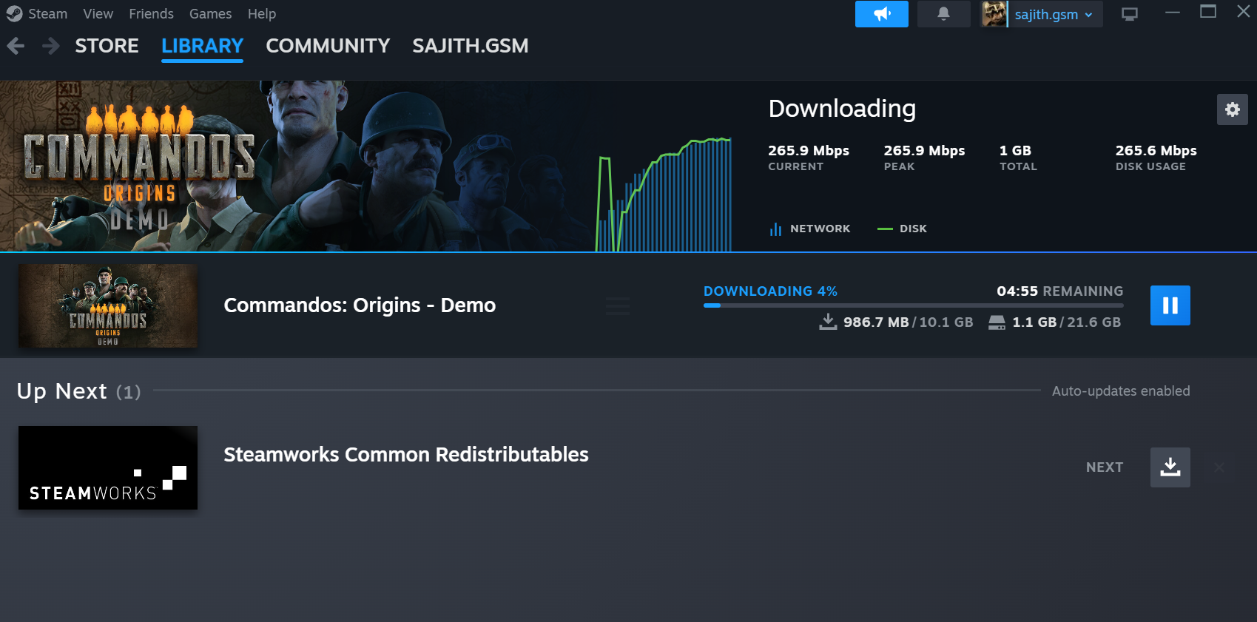Open the Friends menu

151,14
